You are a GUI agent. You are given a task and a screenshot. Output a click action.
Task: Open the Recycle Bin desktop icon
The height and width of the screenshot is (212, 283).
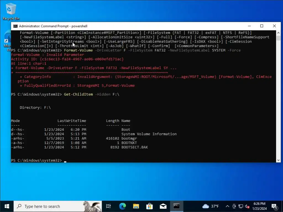coord(11,12)
